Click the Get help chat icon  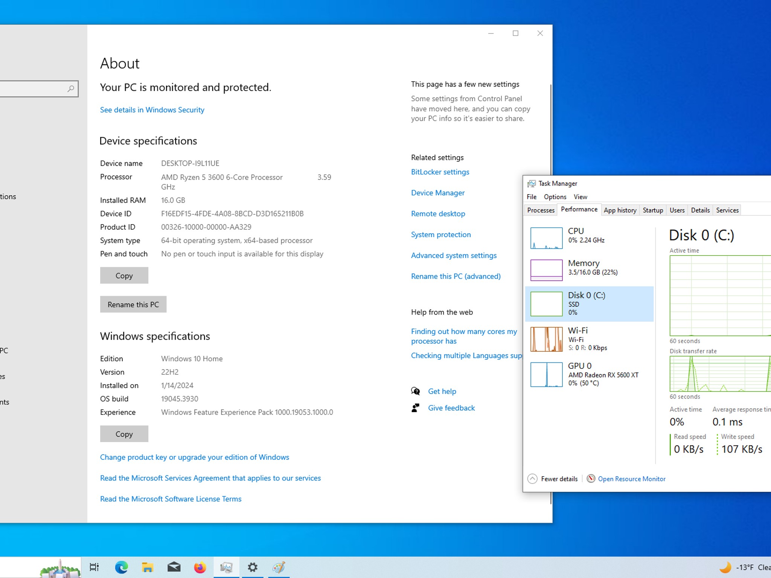[x=416, y=391]
